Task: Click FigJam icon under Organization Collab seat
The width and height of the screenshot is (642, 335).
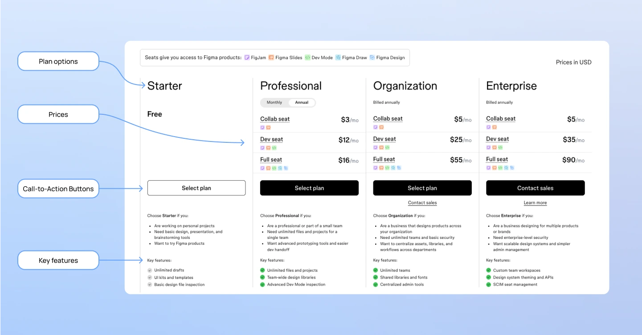Action: point(376,127)
